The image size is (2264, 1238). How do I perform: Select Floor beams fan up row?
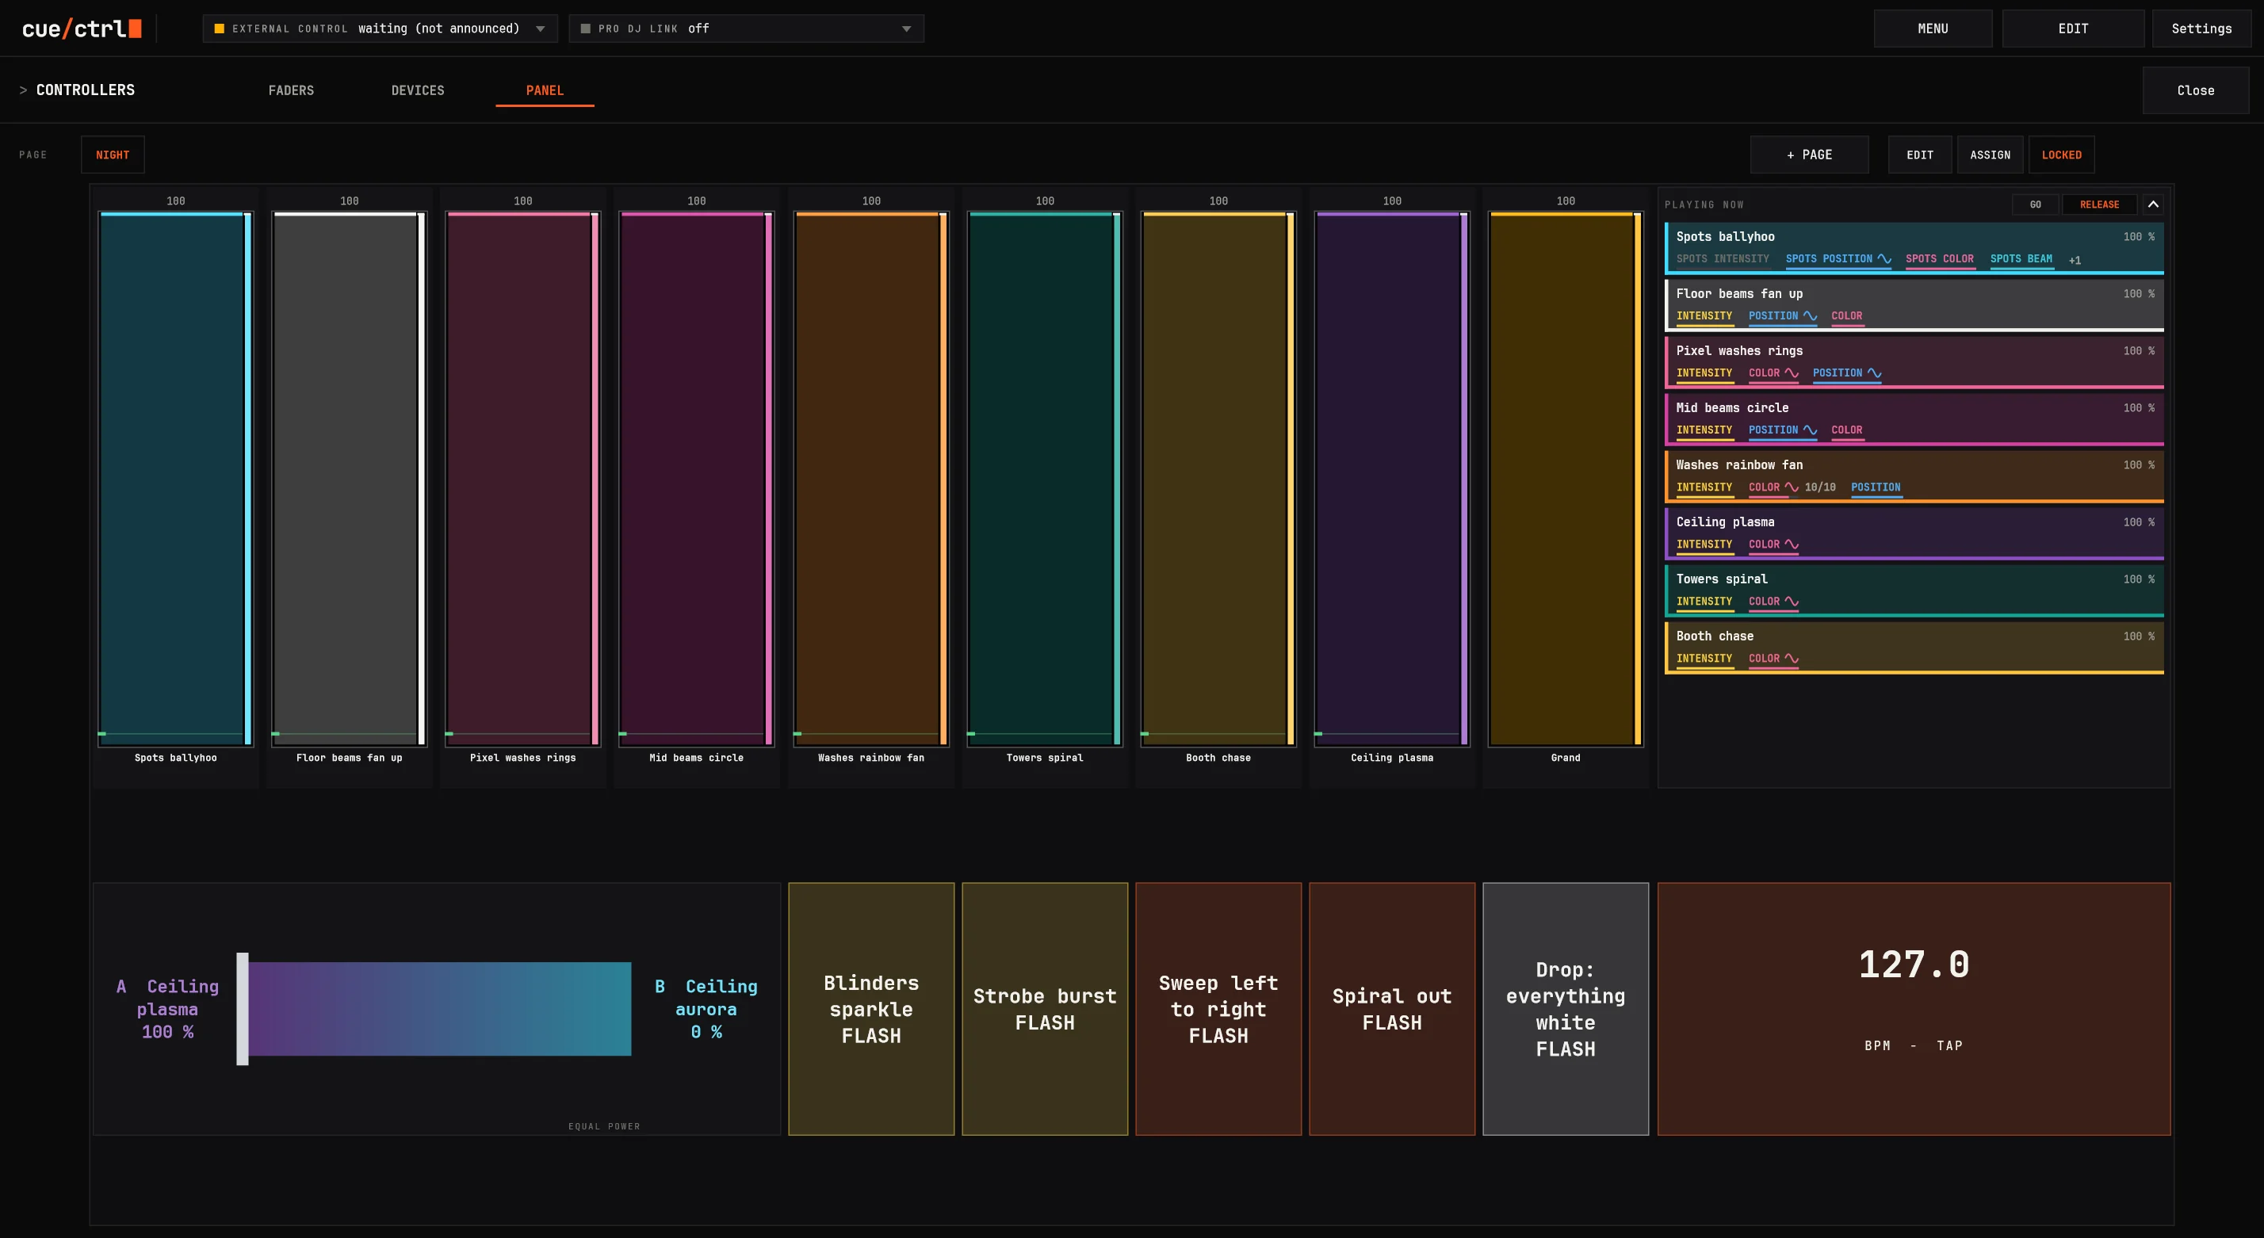point(1914,304)
